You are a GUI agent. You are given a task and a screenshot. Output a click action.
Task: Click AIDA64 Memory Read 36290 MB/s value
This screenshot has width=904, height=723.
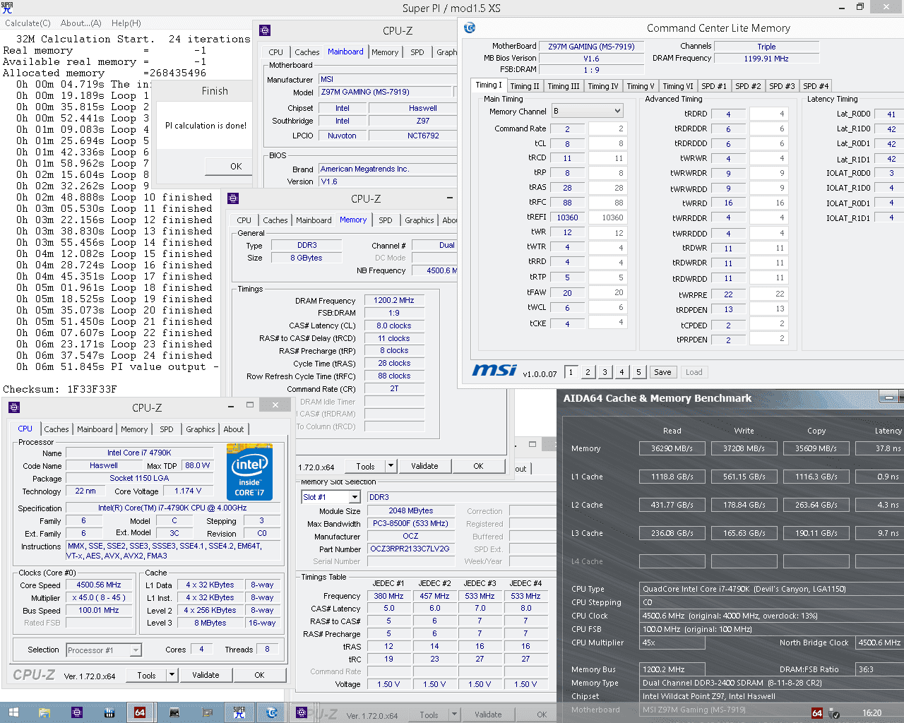coord(672,448)
